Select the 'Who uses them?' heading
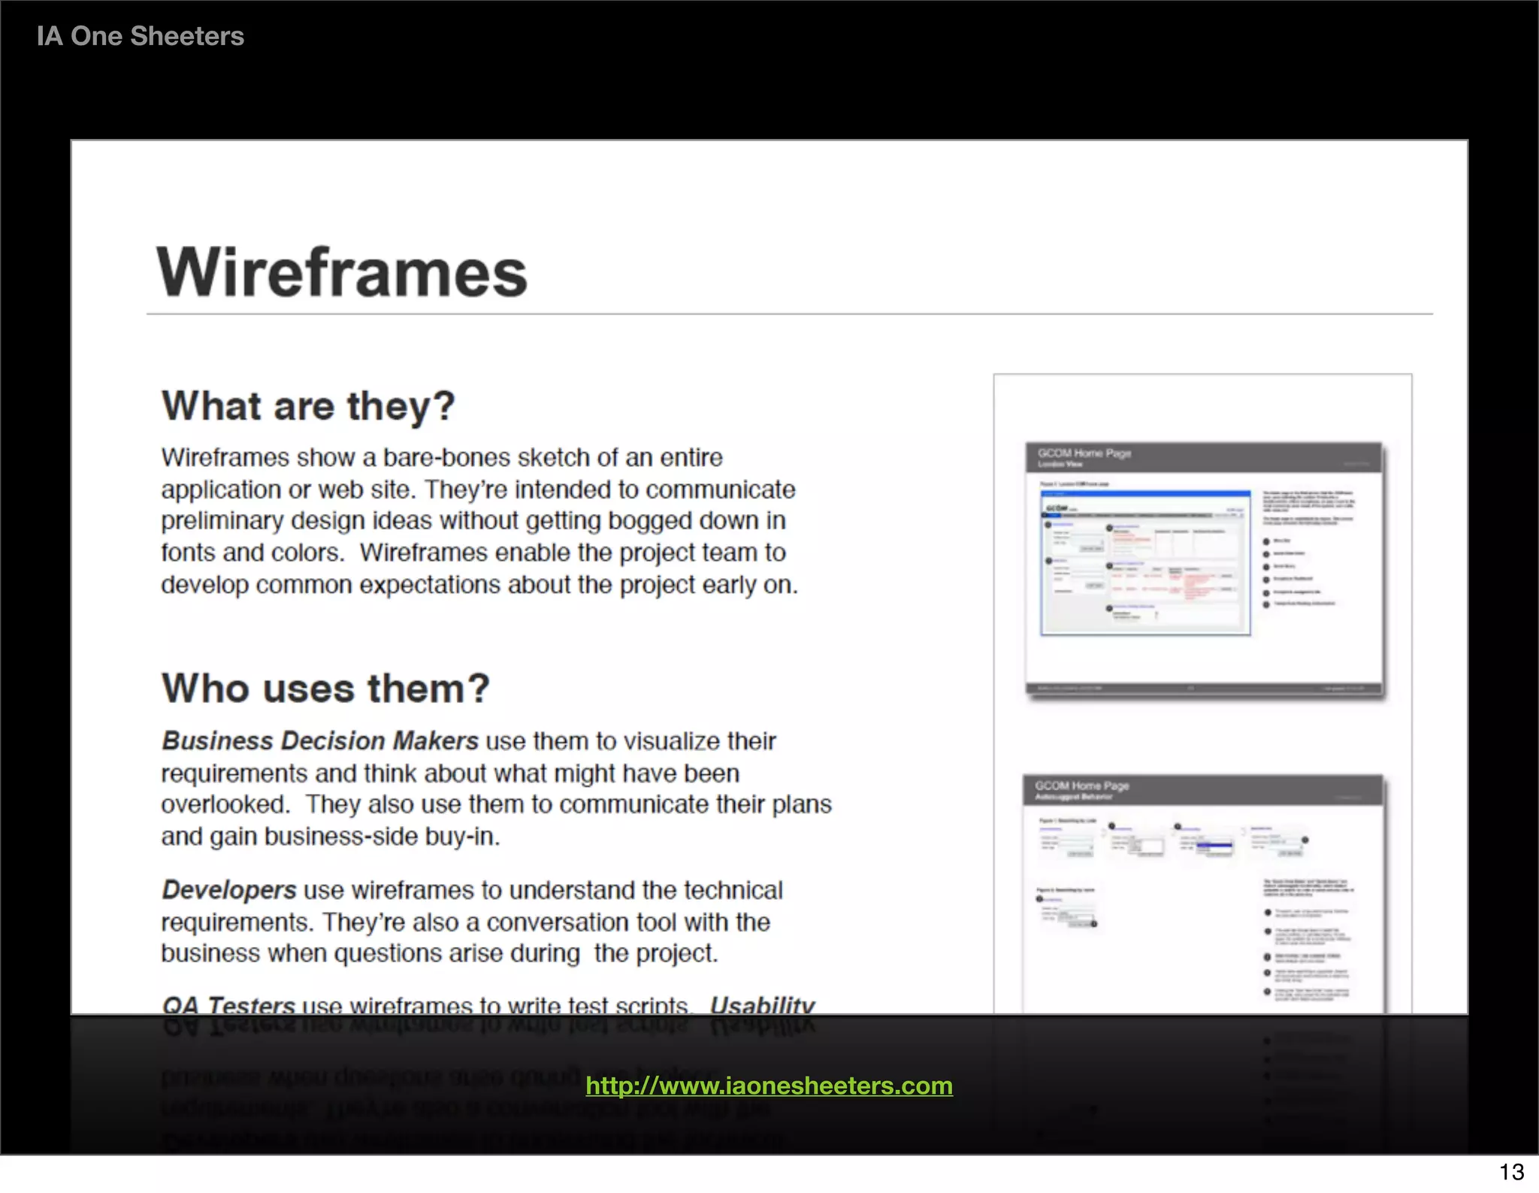This screenshot has width=1539, height=1193. 325,688
